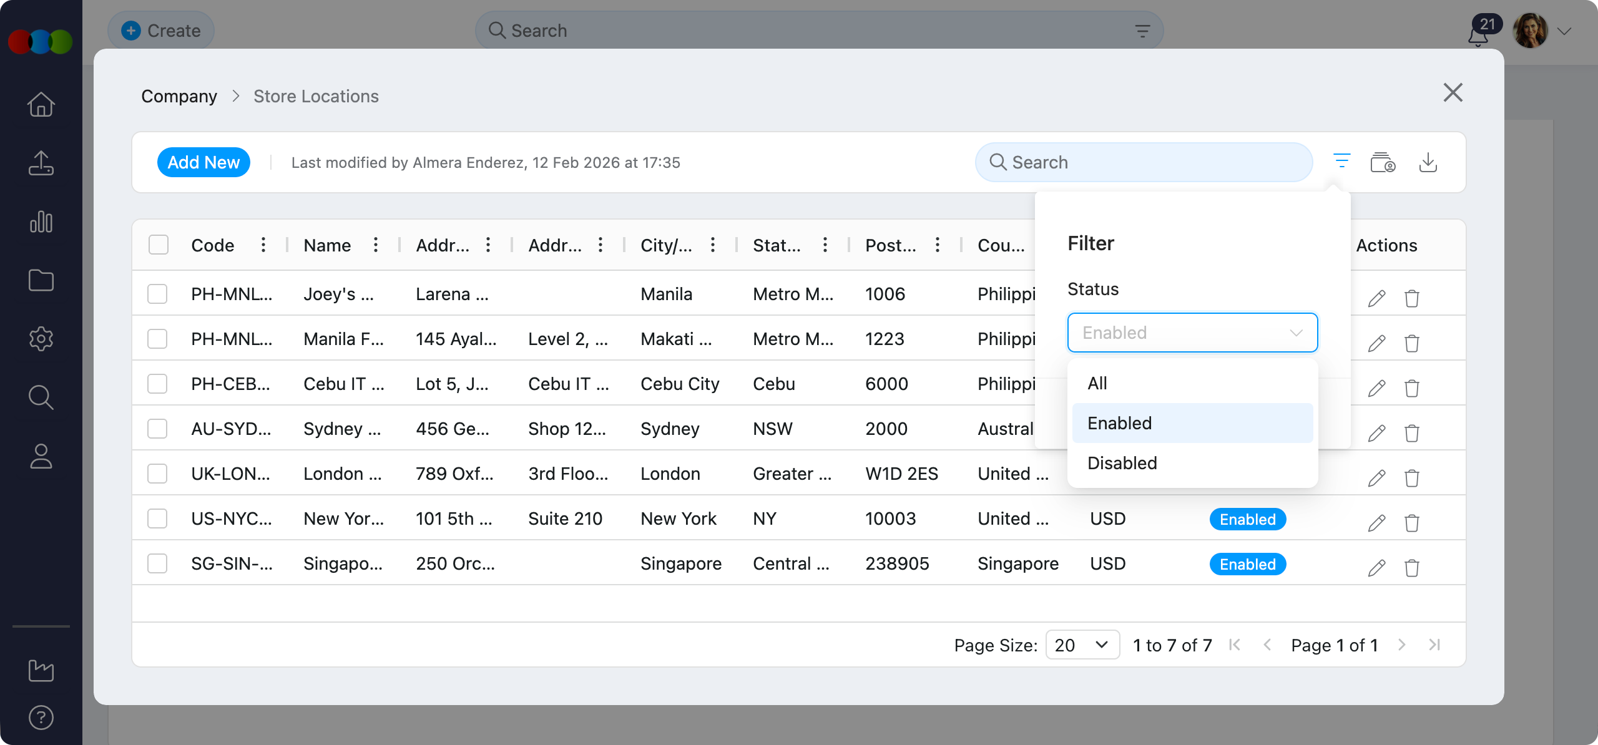Click the Store Locations search field
Viewport: 1598px width, 745px height.
pyautogui.click(x=1144, y=162)
